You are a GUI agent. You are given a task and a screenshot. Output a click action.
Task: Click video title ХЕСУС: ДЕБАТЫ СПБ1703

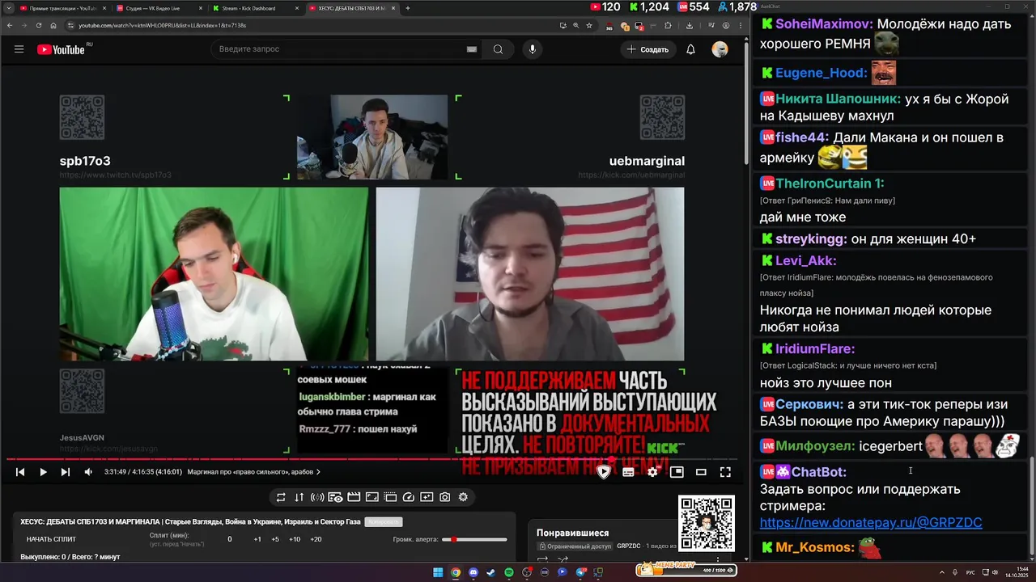tap(190, 522)
